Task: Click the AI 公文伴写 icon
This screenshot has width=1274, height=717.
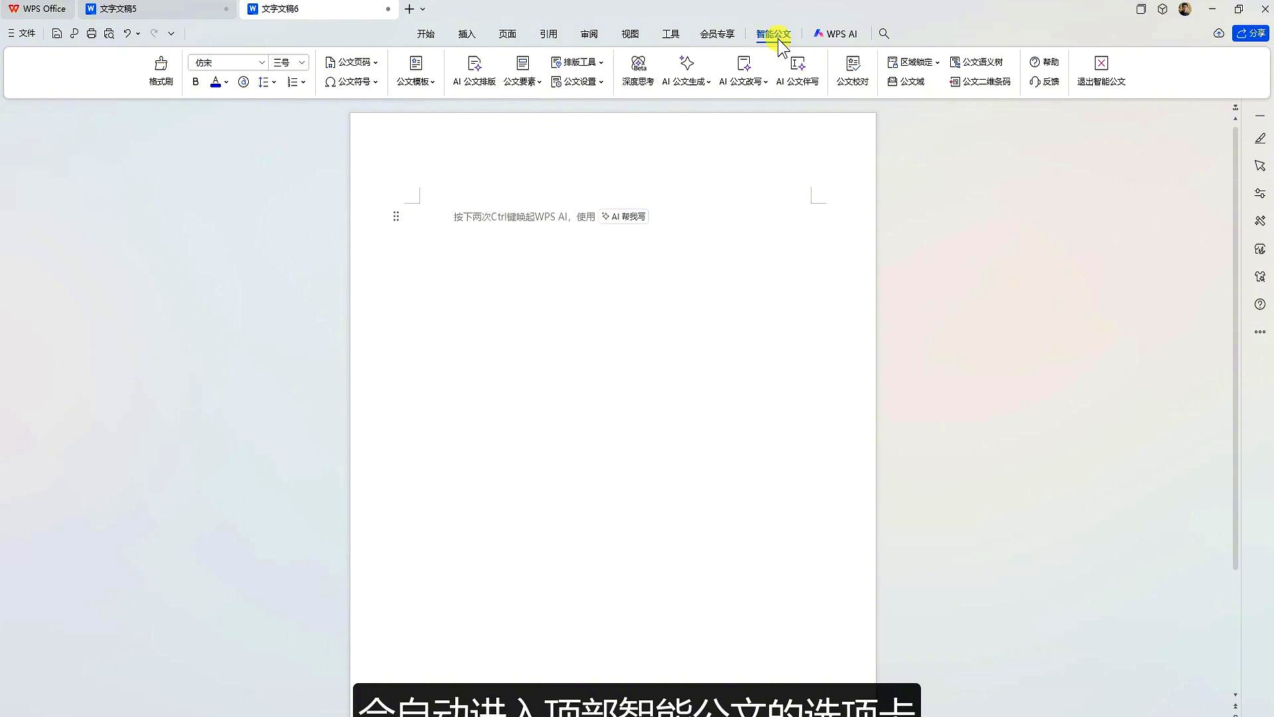Action: [798, 64]
